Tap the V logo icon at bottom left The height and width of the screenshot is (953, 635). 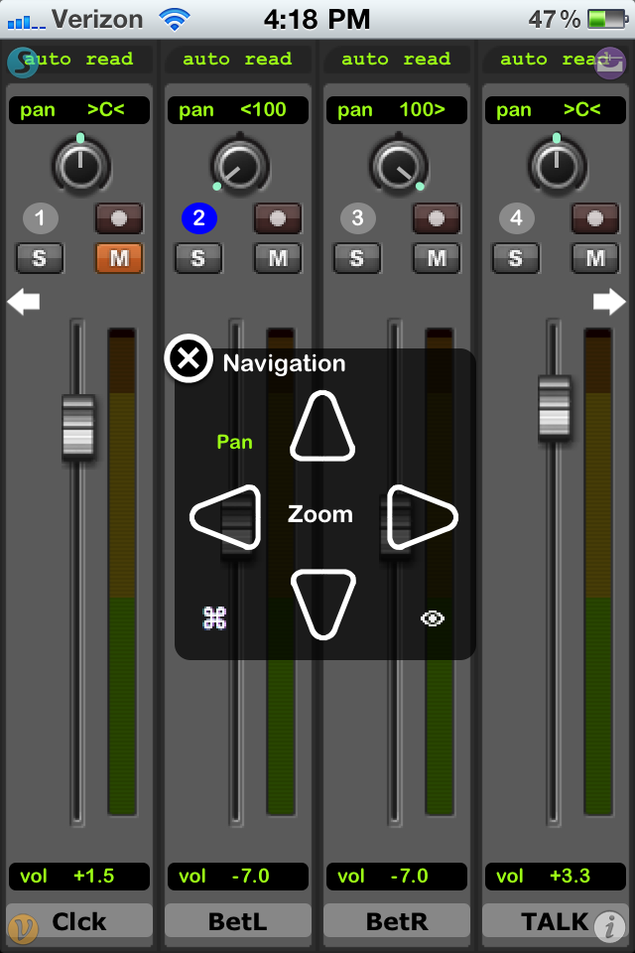23,927
